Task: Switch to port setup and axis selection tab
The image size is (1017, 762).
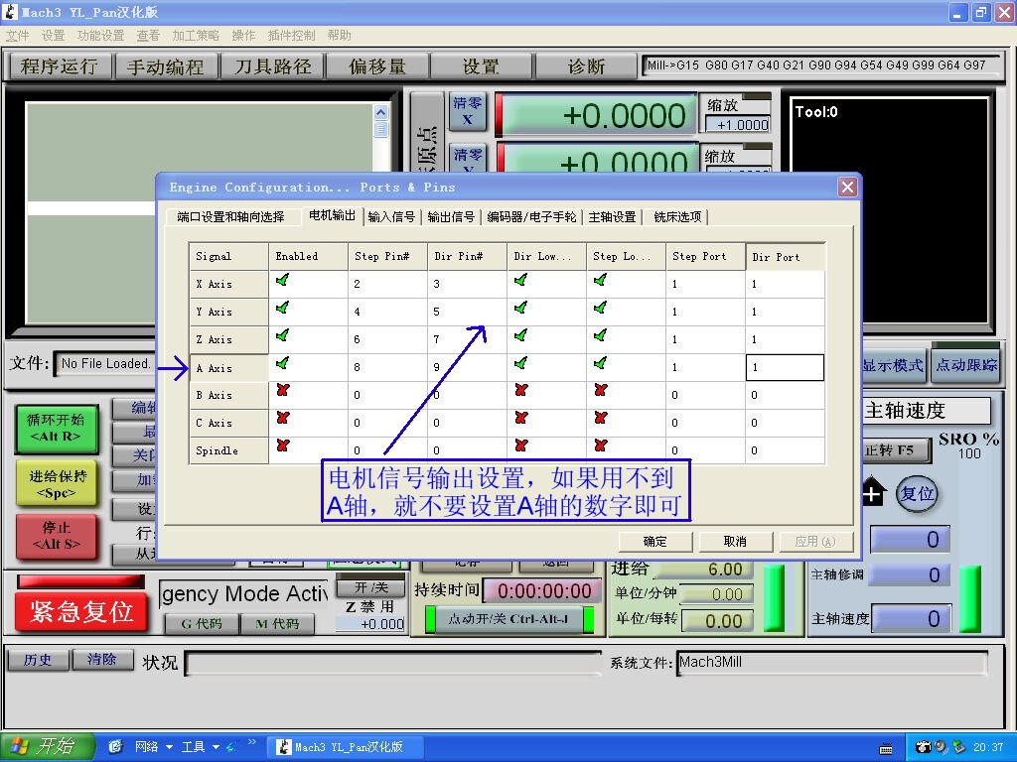Action: coord(230,217)
